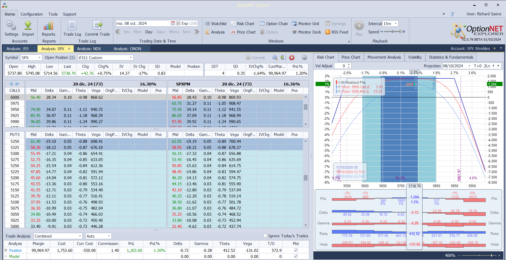Click the Import download icon

(x=28, y=26)
